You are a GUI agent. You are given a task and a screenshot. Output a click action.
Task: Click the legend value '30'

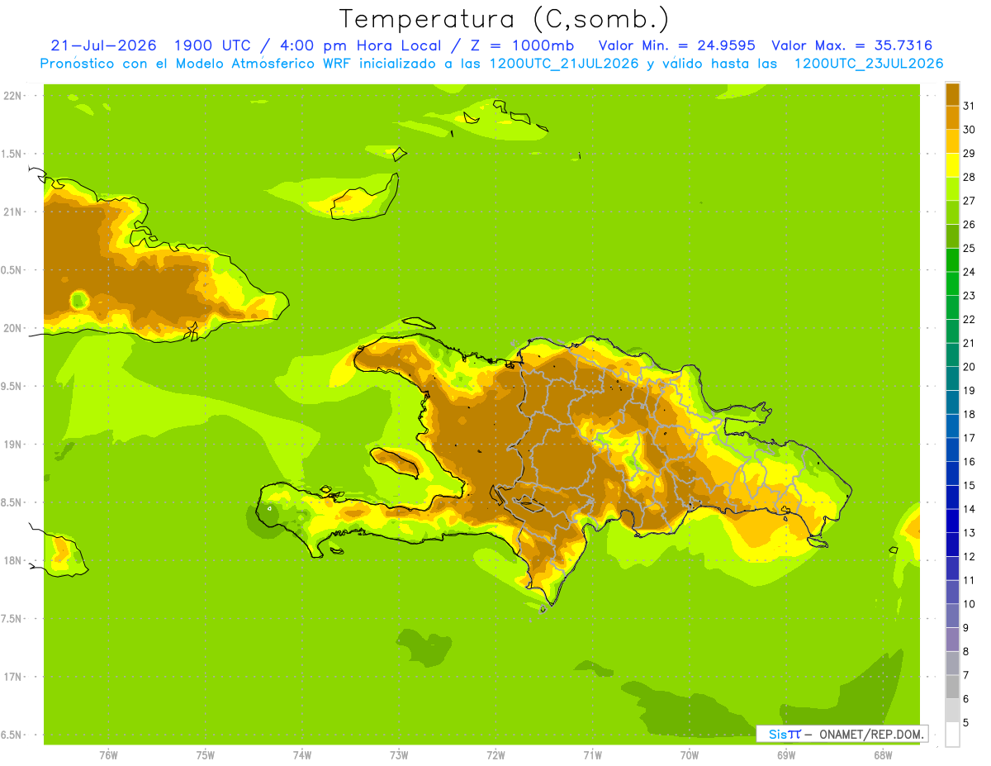pyautogui.click(x=969, y=130)
